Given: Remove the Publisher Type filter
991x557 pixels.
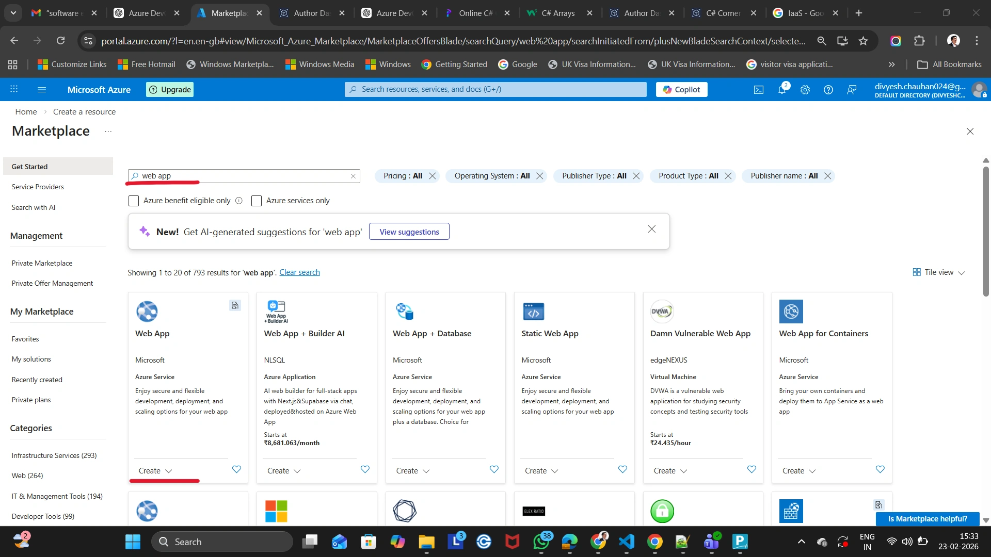Looking at the screenshot, I should click(x=636, y=176).
